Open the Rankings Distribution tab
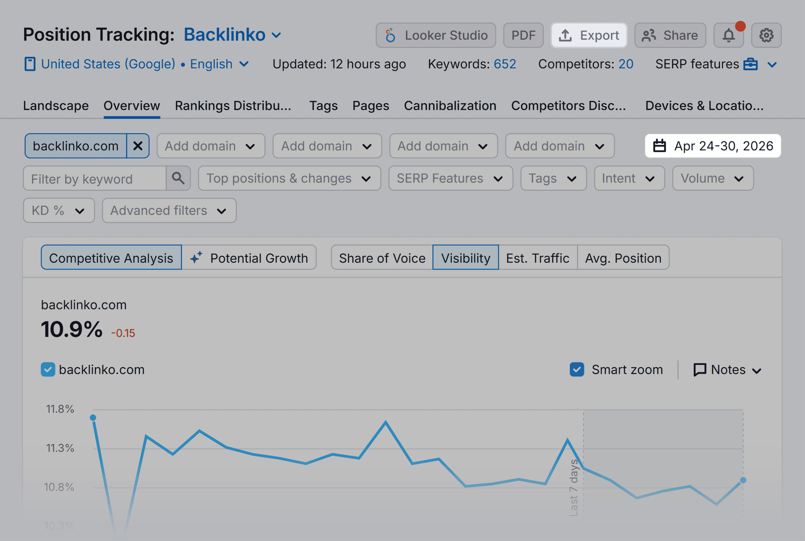The image size is (805, 541). tap(233, 106)
